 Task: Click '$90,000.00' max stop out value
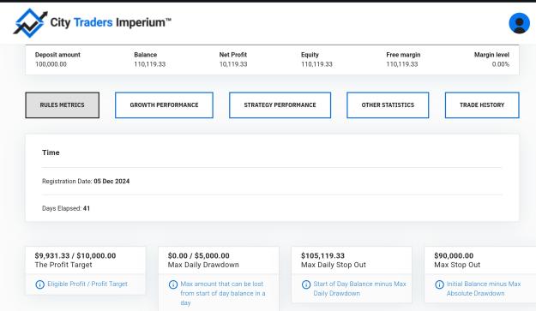click(454, 255)
